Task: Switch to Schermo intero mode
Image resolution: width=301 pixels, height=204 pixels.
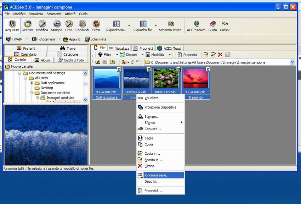Action: click(170, 26)
